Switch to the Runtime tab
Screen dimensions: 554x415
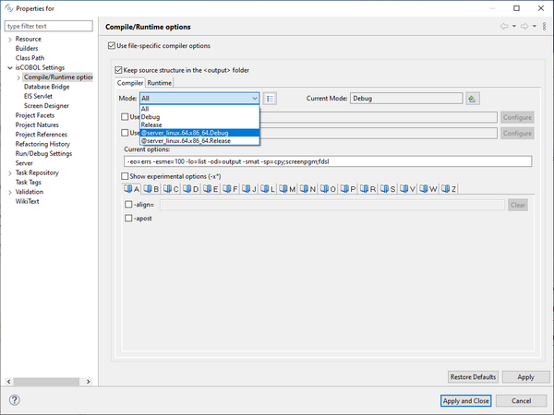(160, 83)
